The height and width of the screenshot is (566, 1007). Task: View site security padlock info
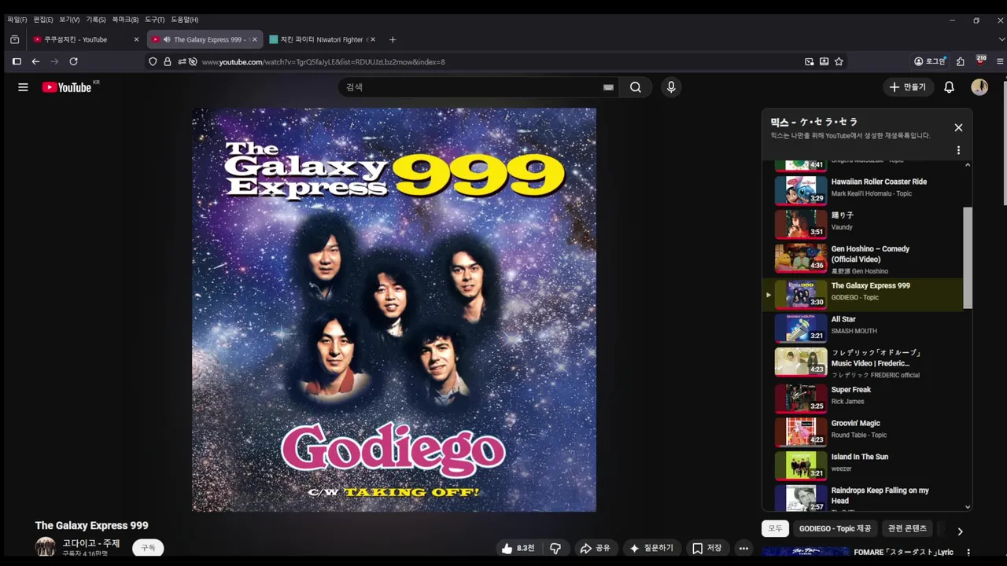[x=168, y=61]
